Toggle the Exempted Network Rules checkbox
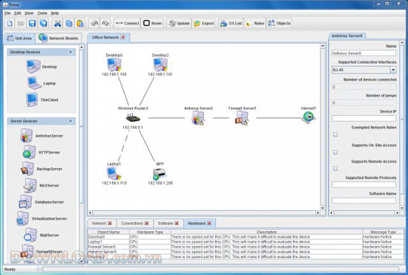408x275 pixels. [x=335, y=135]
